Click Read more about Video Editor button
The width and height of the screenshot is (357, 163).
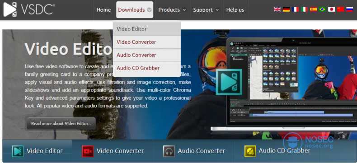(x=61, y=124)
